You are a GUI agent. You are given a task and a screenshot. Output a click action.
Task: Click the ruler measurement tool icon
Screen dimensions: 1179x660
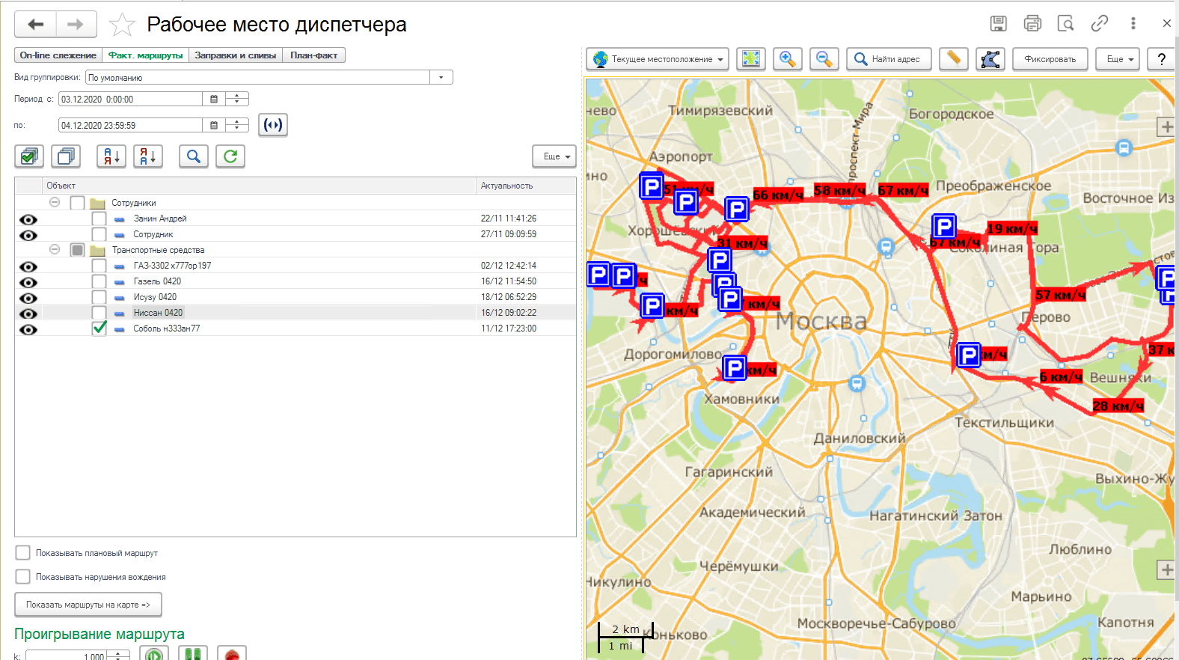pyautogui.click(x=954, y=59)
